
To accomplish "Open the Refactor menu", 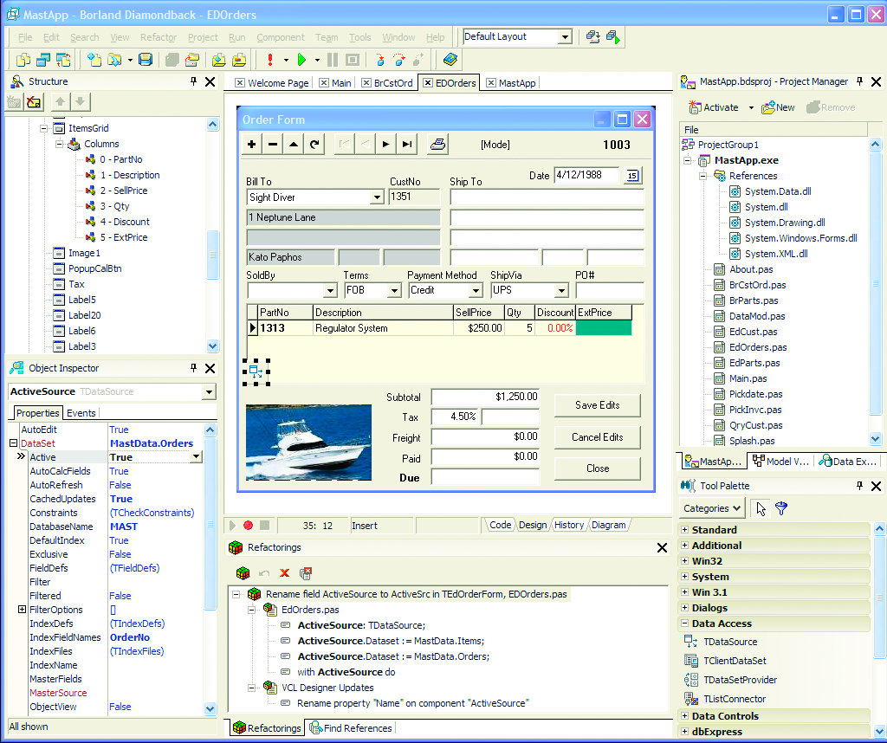I will pos(158,37).
